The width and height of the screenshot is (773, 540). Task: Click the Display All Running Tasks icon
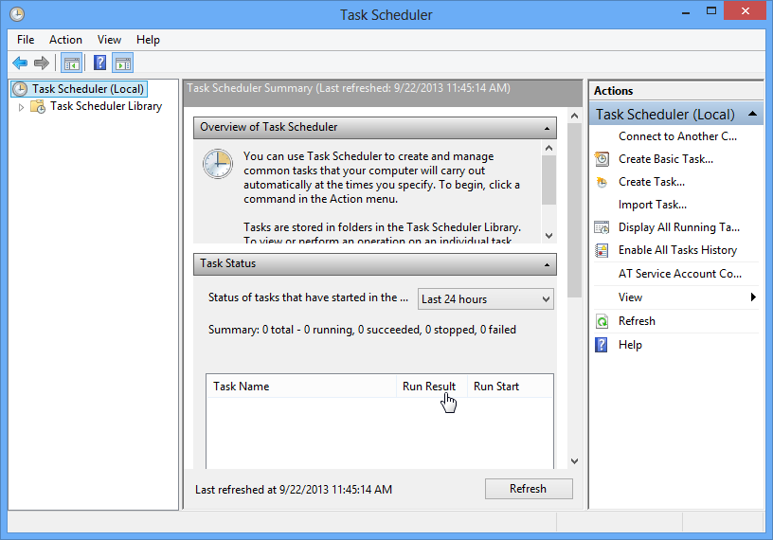coord(602,227)
